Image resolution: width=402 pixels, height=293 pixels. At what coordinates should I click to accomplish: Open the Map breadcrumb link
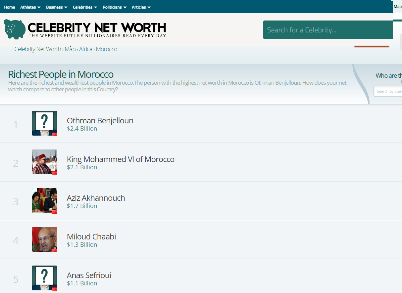(x=70, y=49)
